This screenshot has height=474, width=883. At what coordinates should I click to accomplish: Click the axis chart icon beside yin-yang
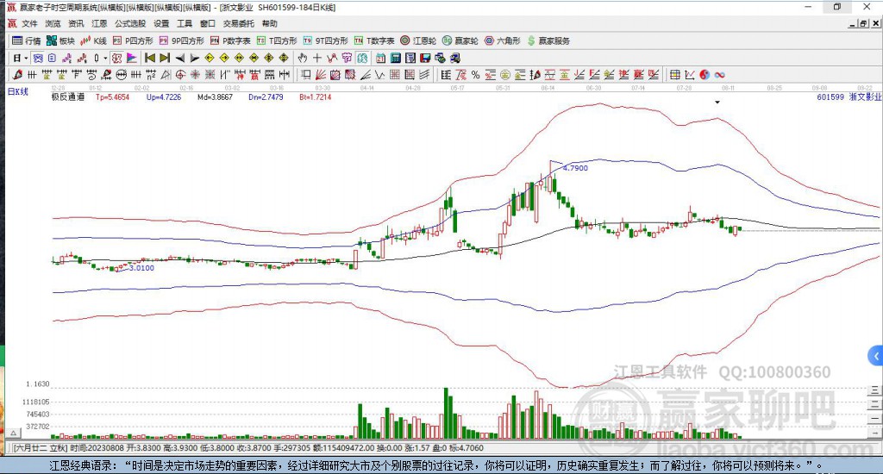690,75
